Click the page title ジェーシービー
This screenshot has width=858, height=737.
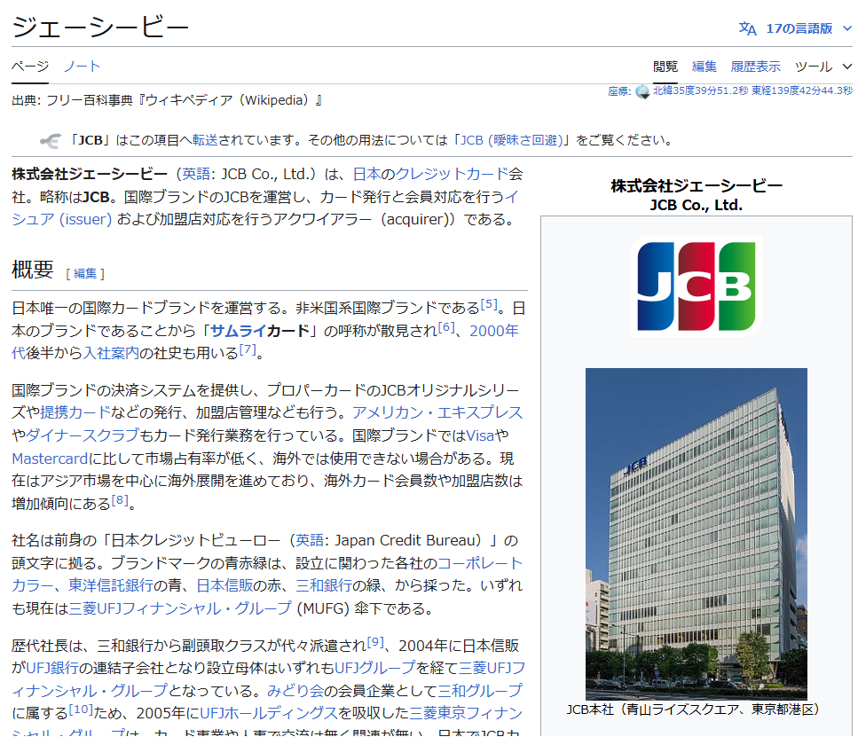(x=100, y=27)
